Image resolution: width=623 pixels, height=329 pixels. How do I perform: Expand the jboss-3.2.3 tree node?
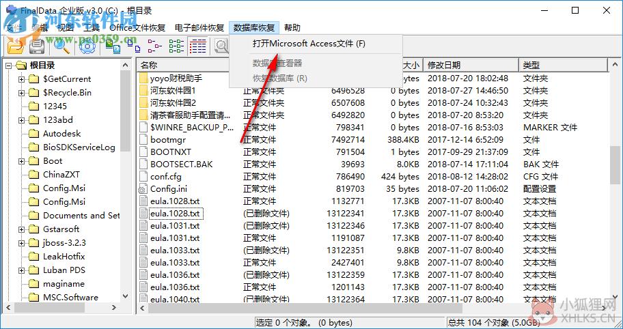pyautogui.click(x=21, y=243)
